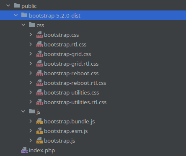Click the bootstrap.css file icon
The height and width of the screenshot is (156, 186).
pyautogui.click(x=39, y=35)
